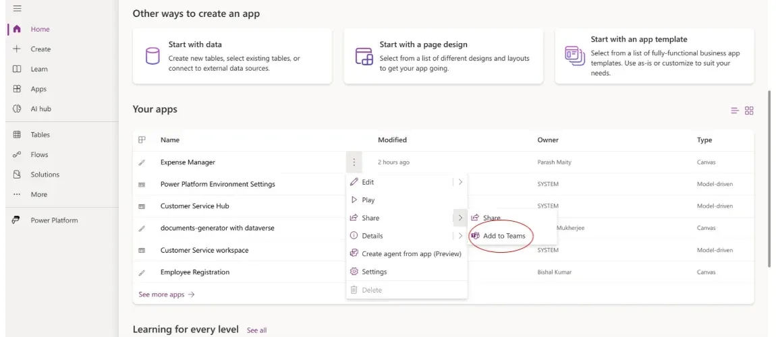Click the Start with an app template icon

(x=574, y=55)
